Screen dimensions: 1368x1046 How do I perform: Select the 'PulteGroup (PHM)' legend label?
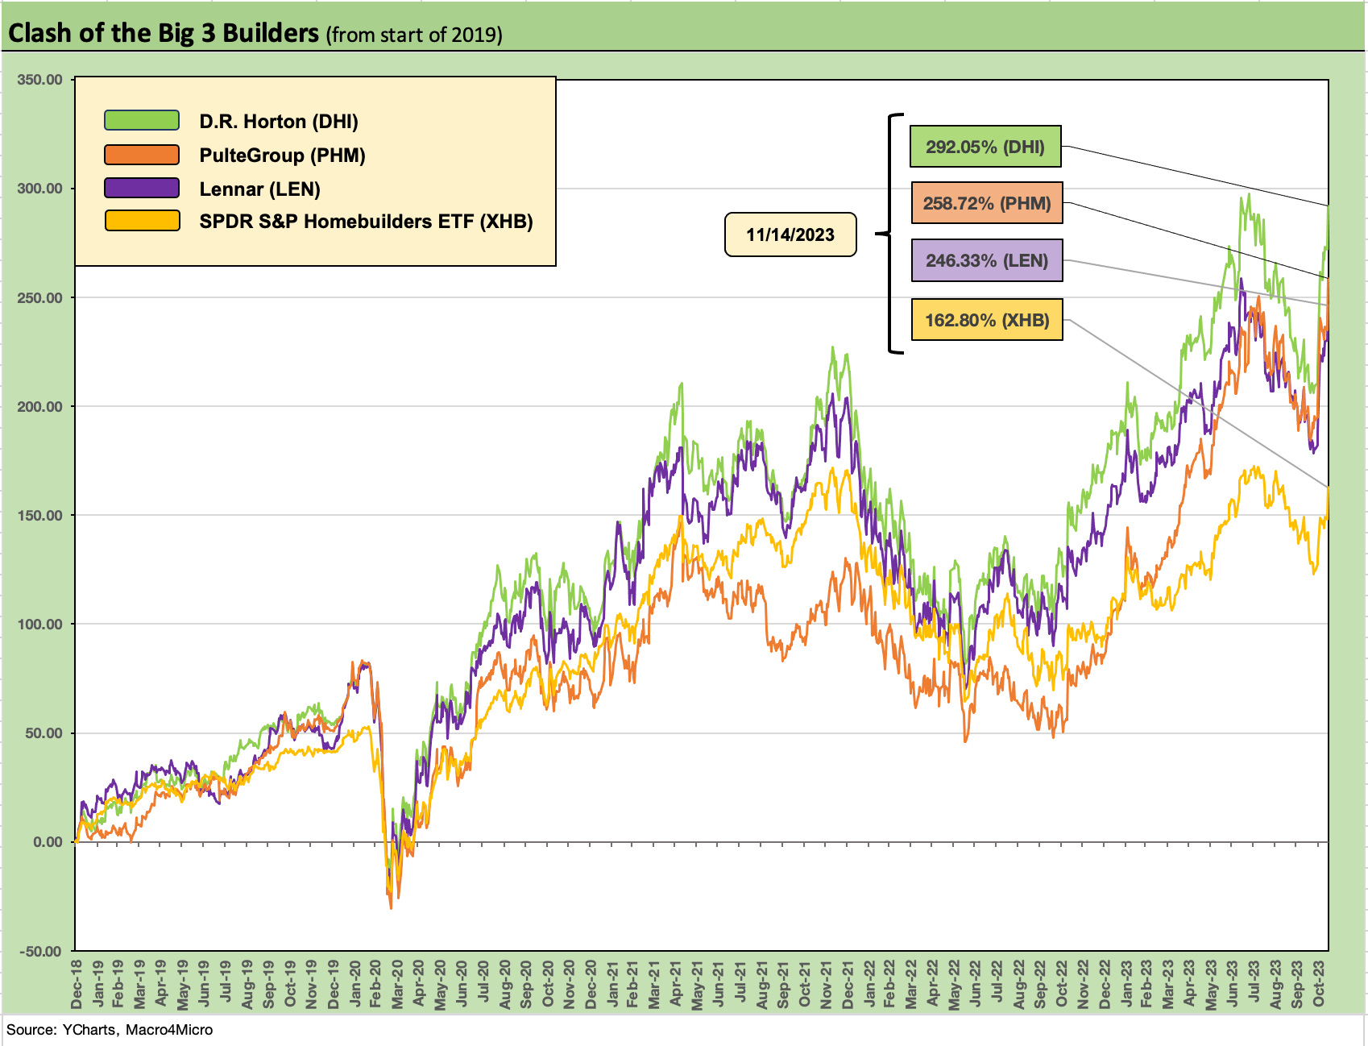[283, 156]
